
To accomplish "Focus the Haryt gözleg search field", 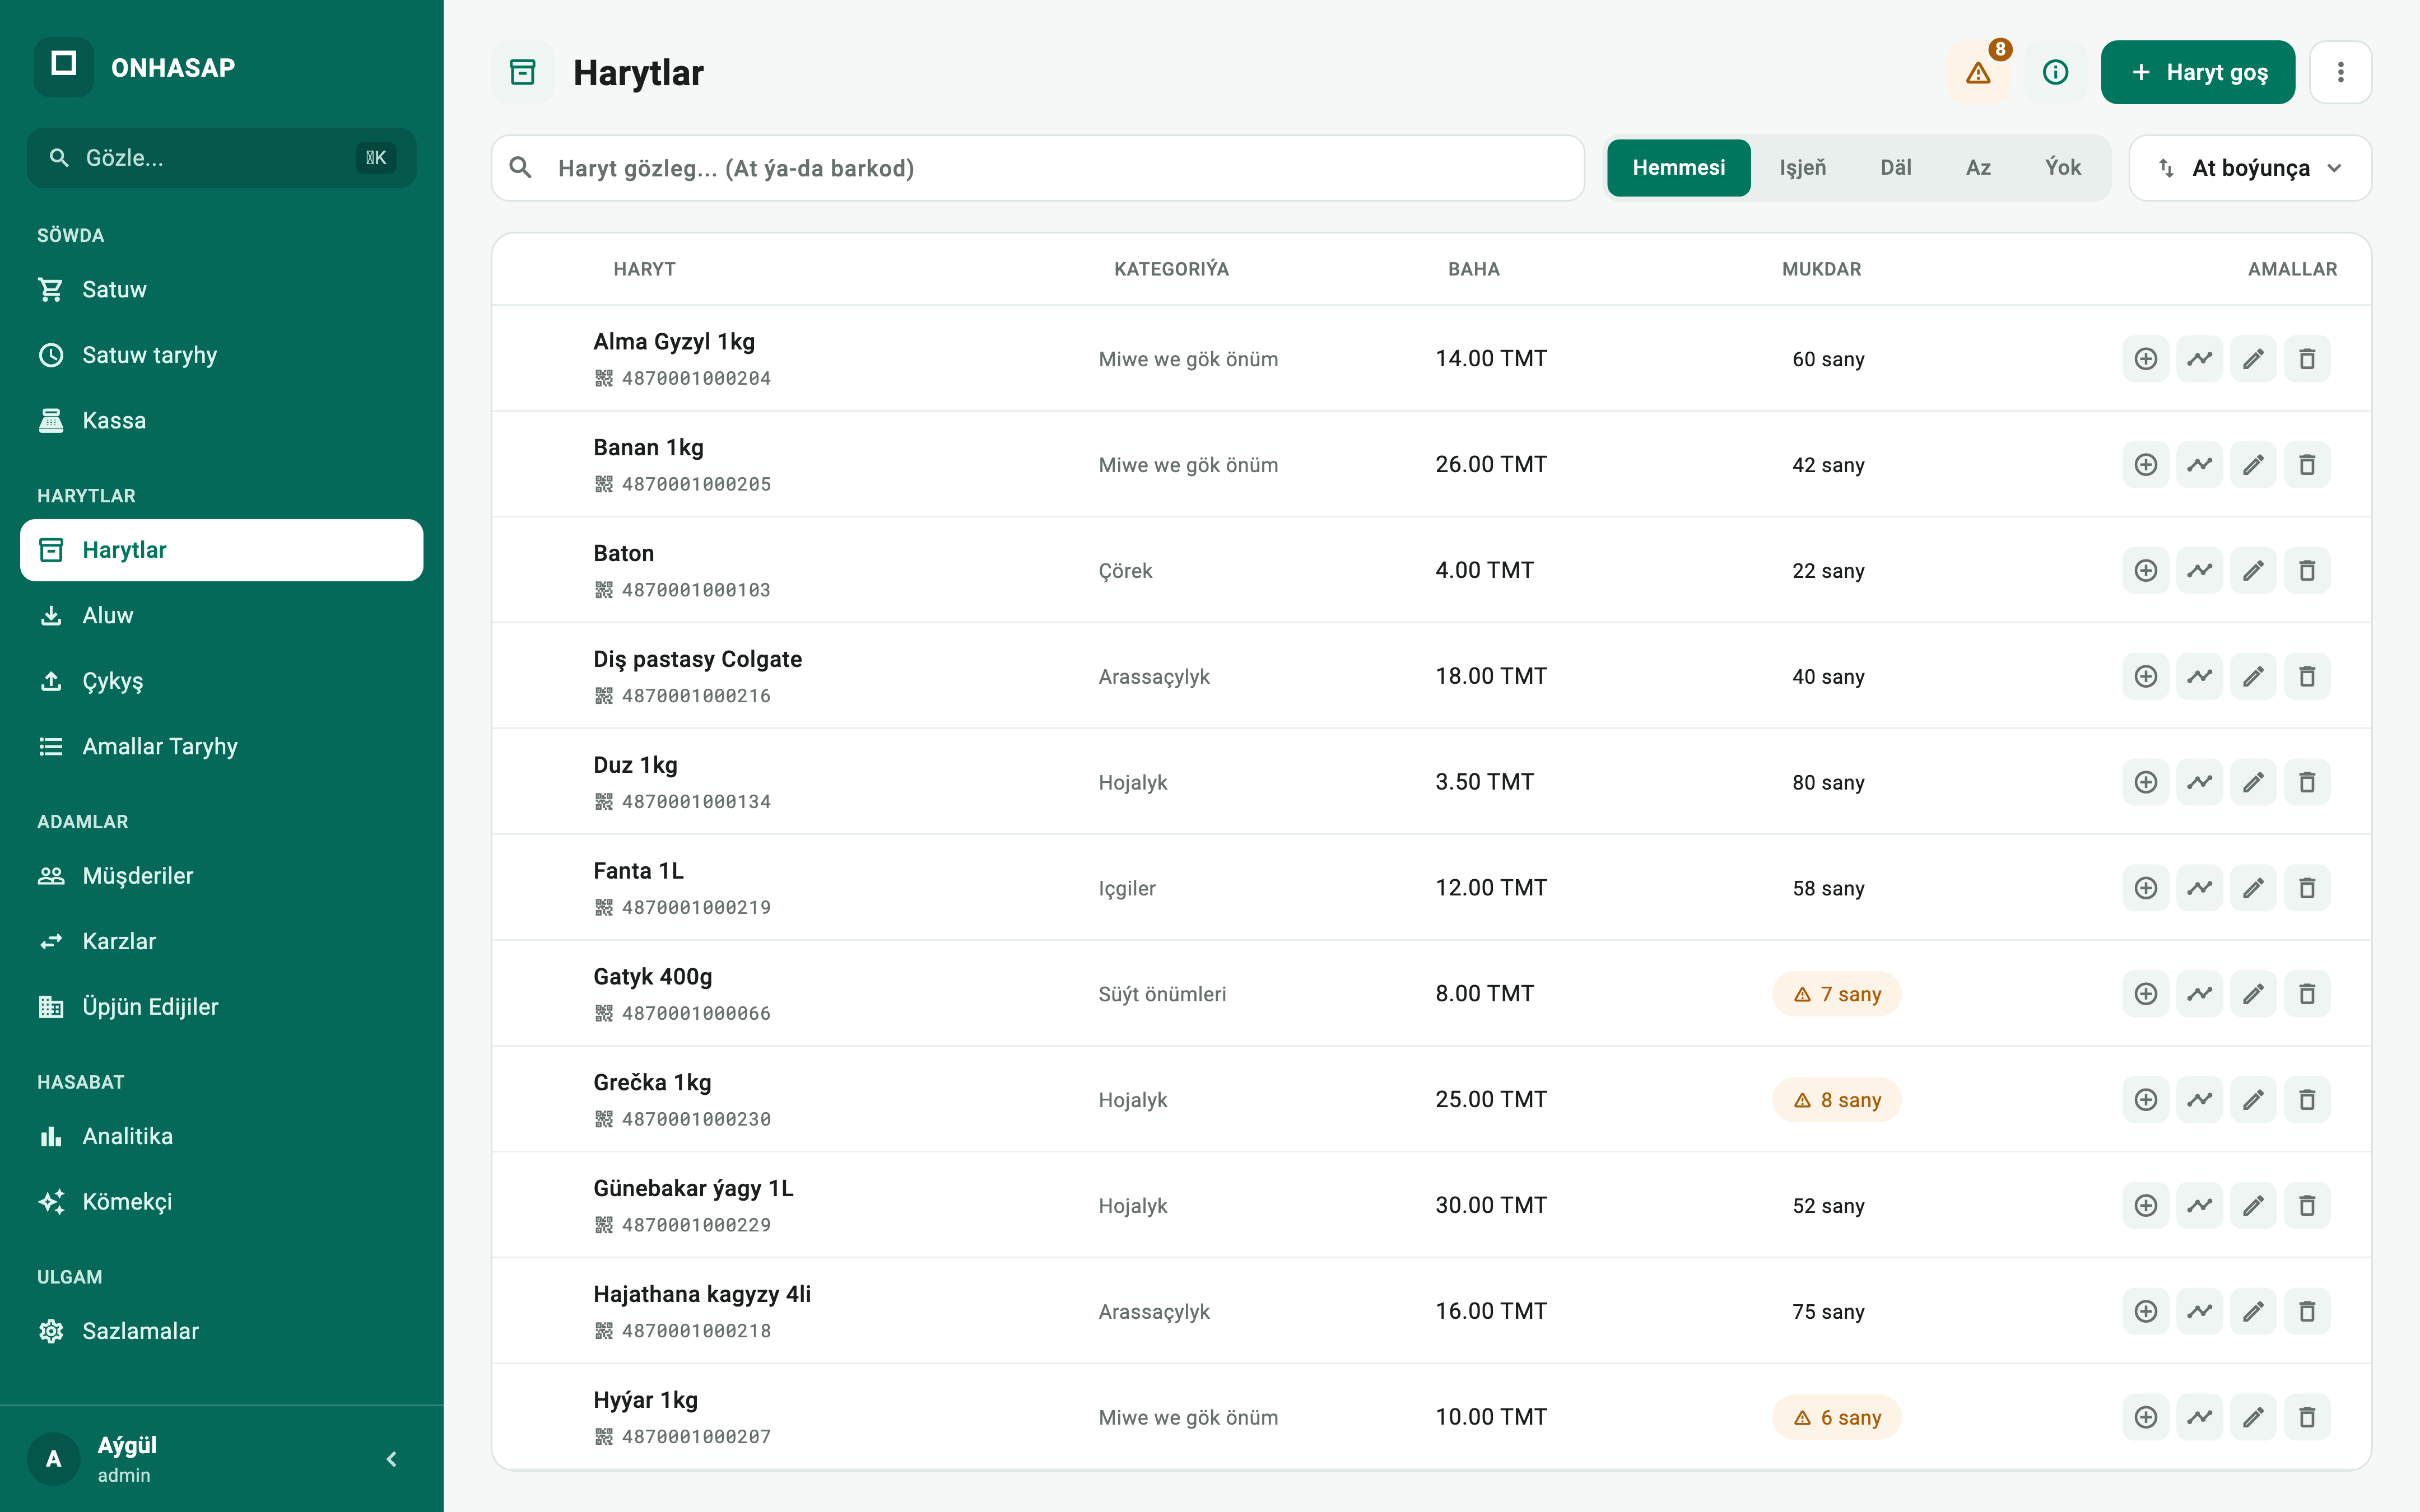I will point(1037,168).
